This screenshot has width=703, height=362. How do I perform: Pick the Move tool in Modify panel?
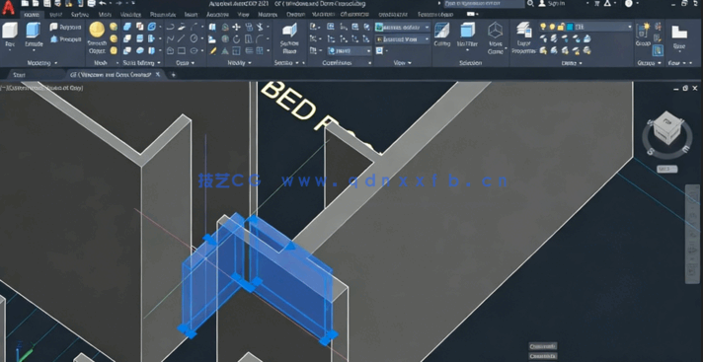click(236, 28)
